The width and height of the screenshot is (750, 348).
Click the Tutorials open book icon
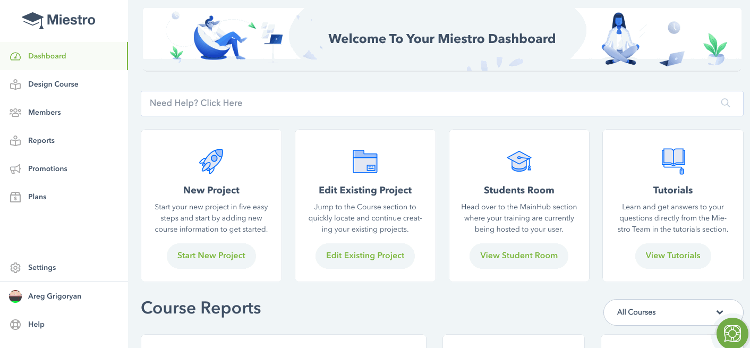coord(673,162)
